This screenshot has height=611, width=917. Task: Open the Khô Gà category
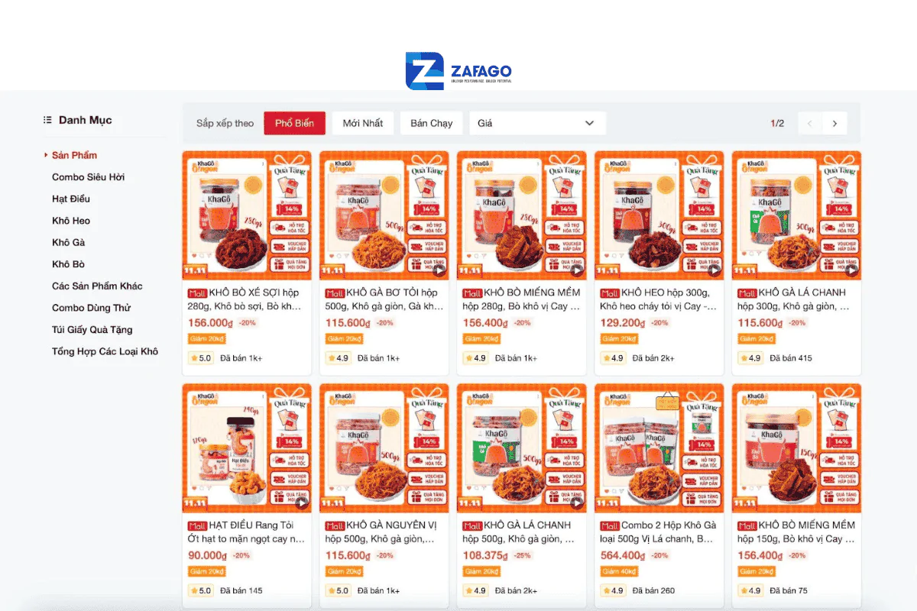tap(68, 242)
